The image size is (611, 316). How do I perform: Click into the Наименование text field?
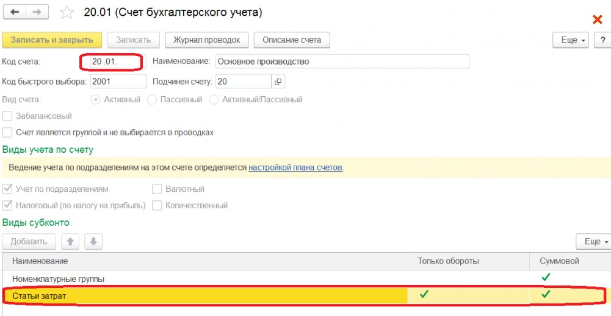(342, 61)
